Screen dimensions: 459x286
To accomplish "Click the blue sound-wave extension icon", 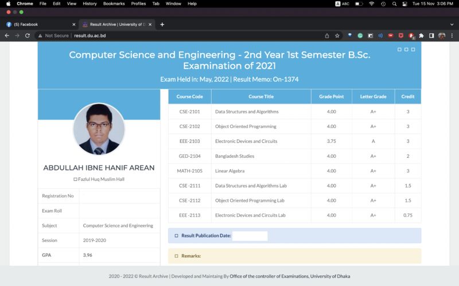I will pos(380,35).
